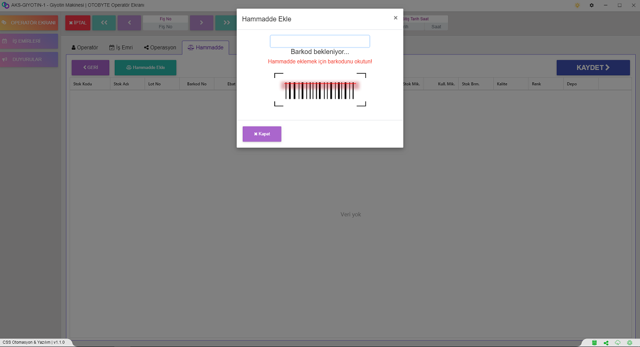The image size is (640, 347).
Task: Click the green share status icon
Action: click(606, 343)
